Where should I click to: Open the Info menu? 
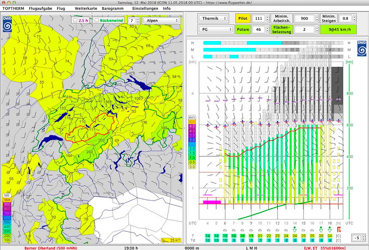click(x=167, y=8)
